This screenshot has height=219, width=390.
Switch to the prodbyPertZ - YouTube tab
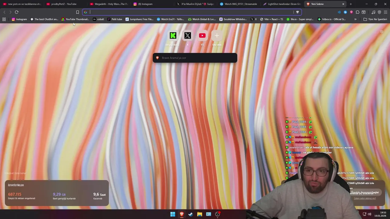[x=66, y=4]
